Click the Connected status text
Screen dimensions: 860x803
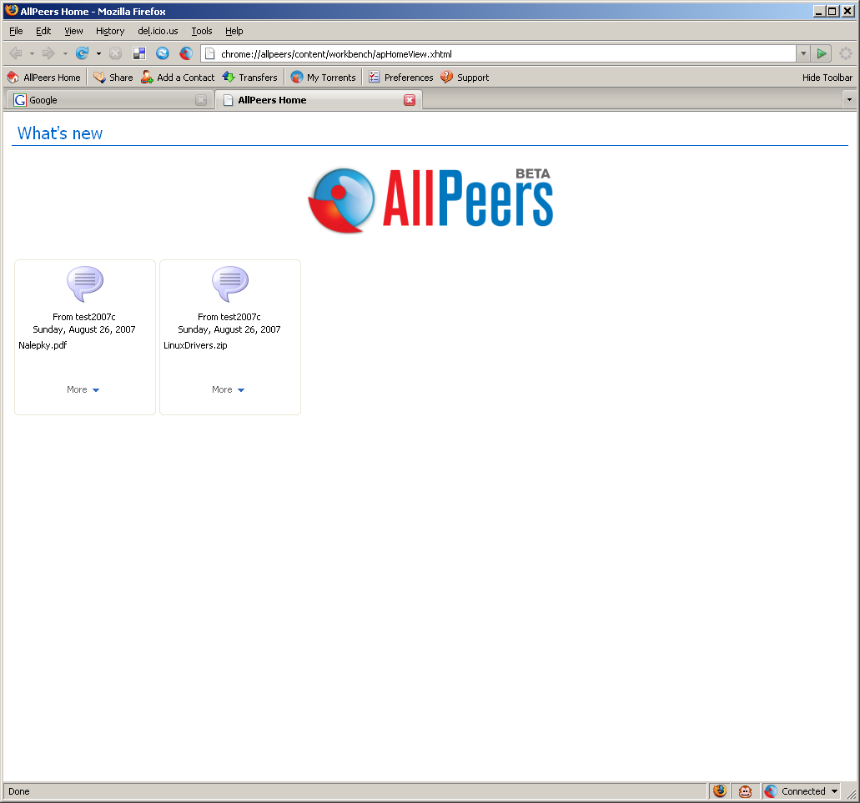point(803,791)
